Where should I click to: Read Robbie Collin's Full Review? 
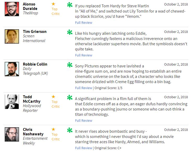coord(84,88)
